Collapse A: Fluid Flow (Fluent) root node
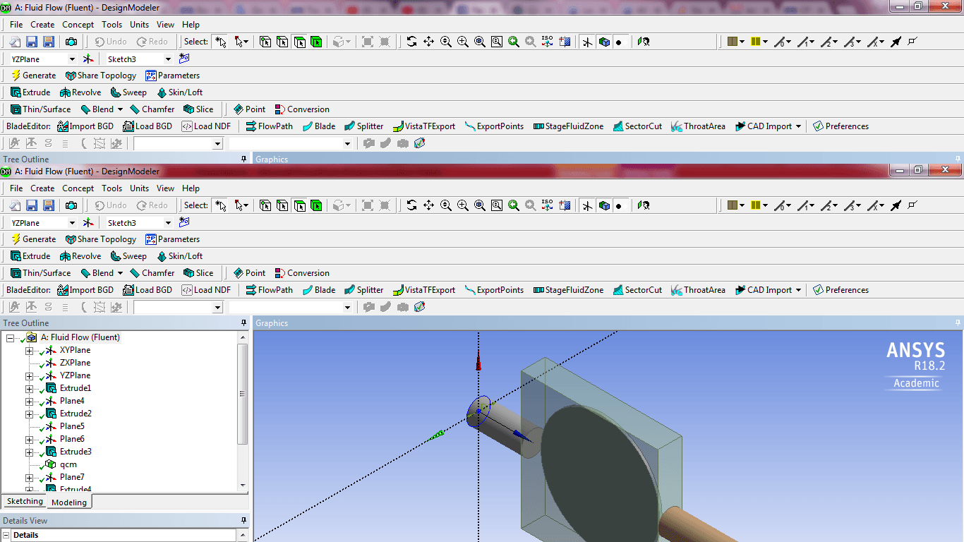 pyautogui.click(x=10, y=338)
